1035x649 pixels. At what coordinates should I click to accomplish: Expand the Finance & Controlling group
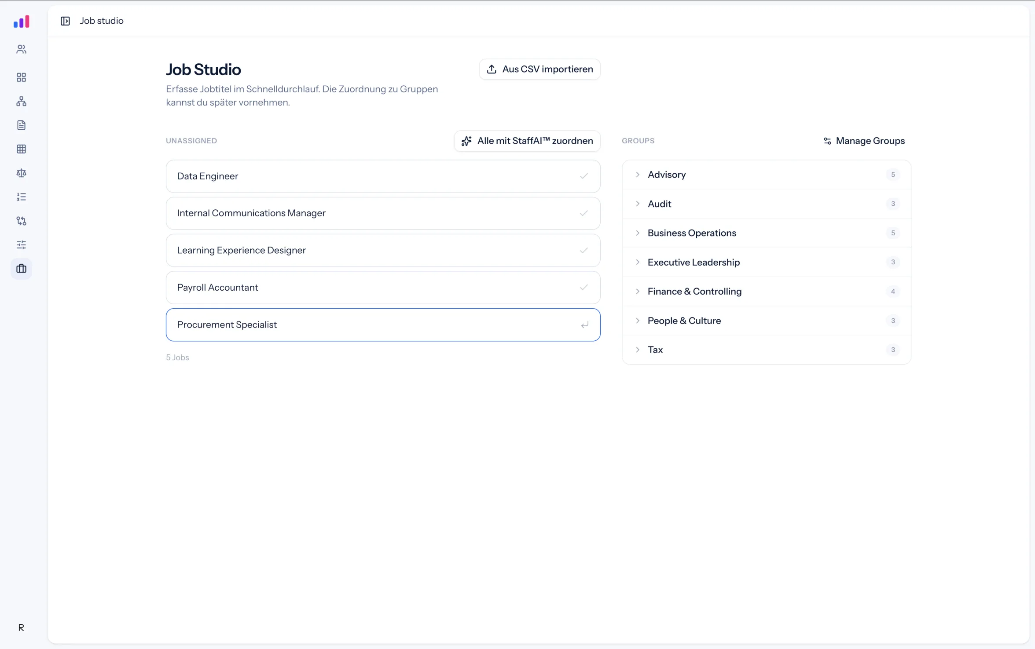click(637, 291)
